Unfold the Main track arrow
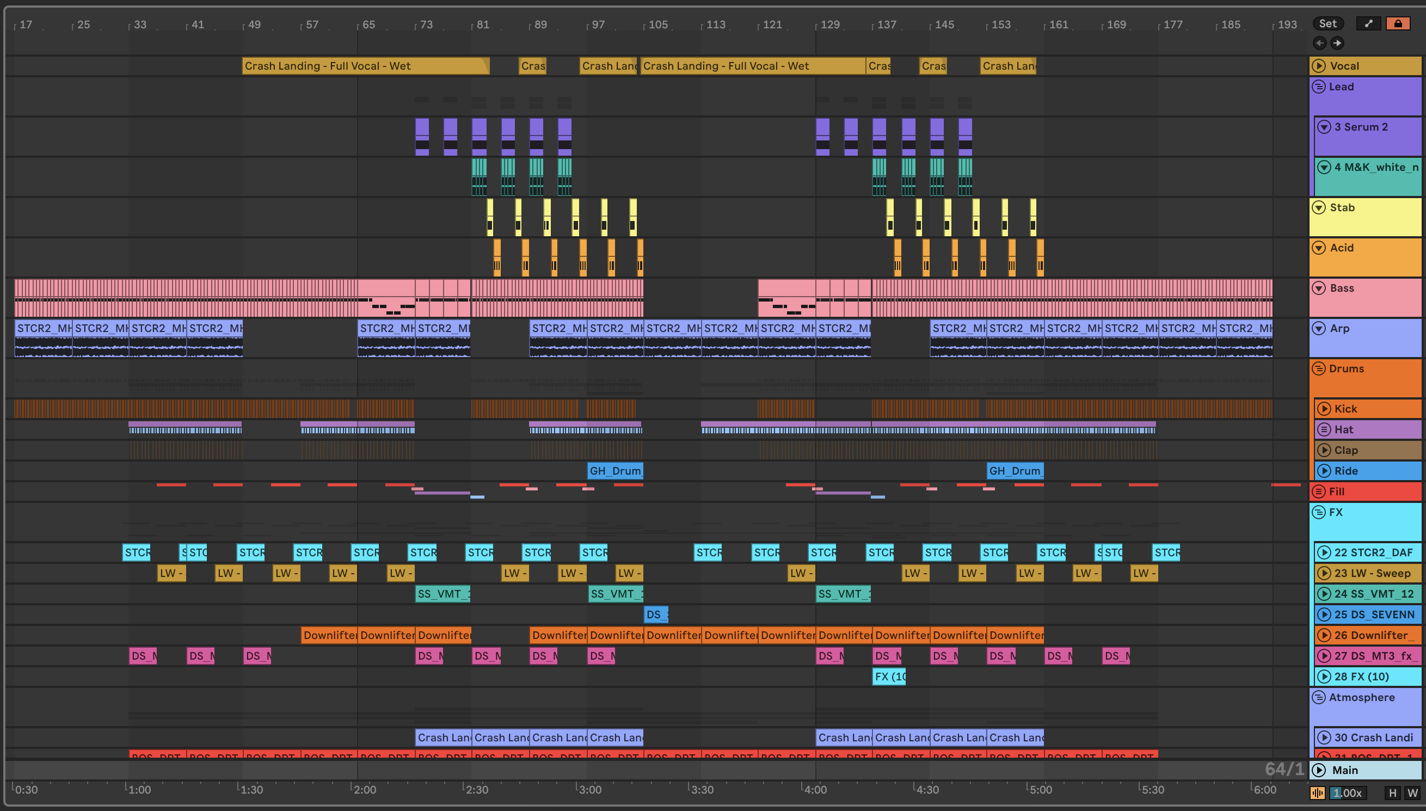 1319,770
